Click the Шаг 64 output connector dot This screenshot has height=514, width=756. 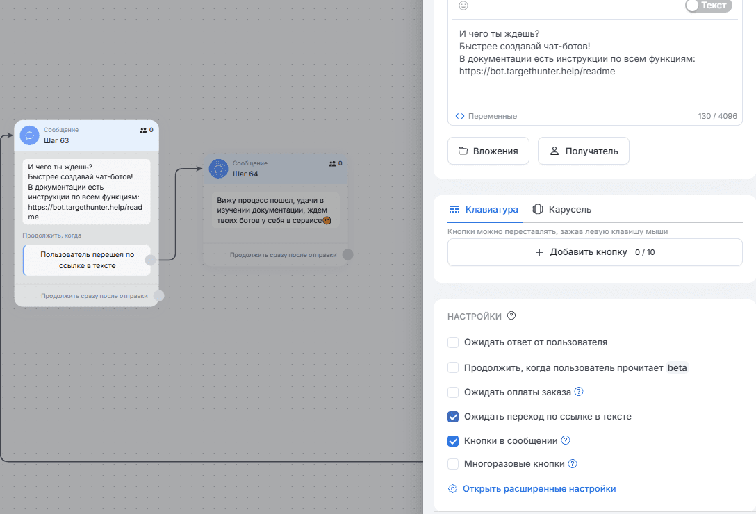pos(347,255)
